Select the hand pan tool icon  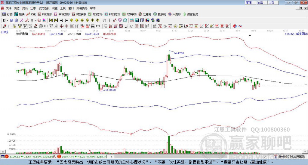coord(104,20)
